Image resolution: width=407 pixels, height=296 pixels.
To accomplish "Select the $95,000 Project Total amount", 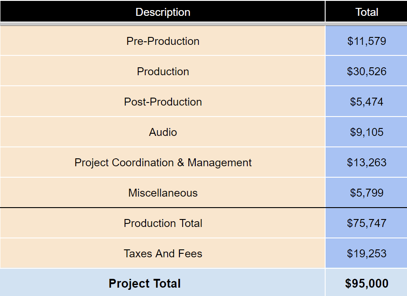I will click(367, 284).
